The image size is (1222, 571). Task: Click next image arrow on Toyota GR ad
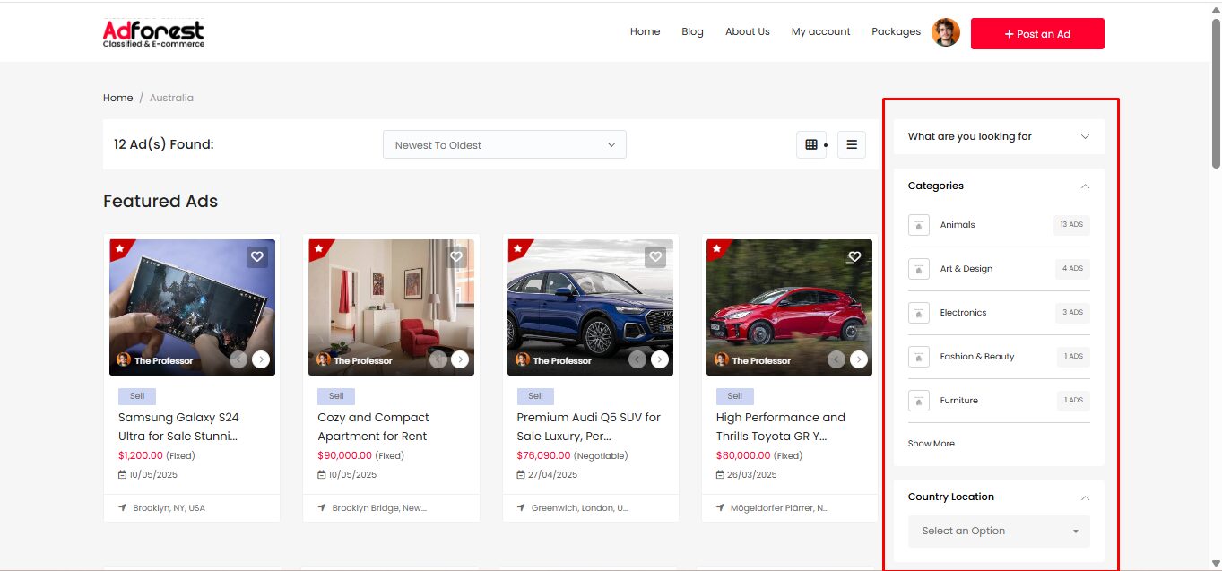pos(858,359)
